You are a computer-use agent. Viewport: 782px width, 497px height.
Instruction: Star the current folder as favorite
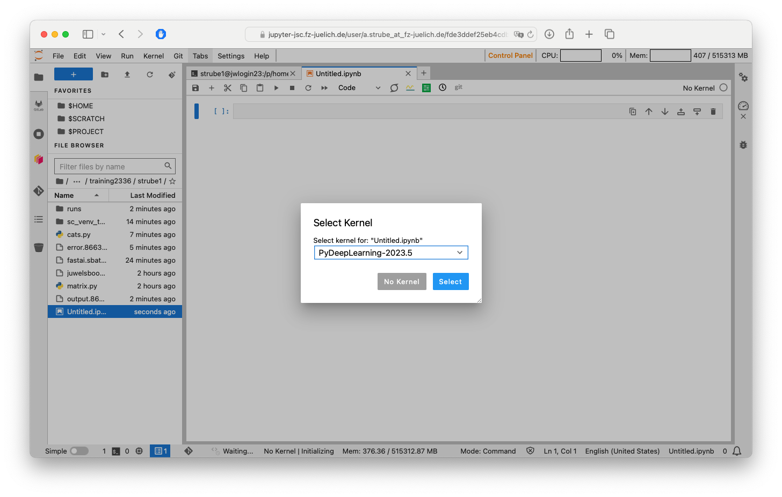[x=172, y=181]
